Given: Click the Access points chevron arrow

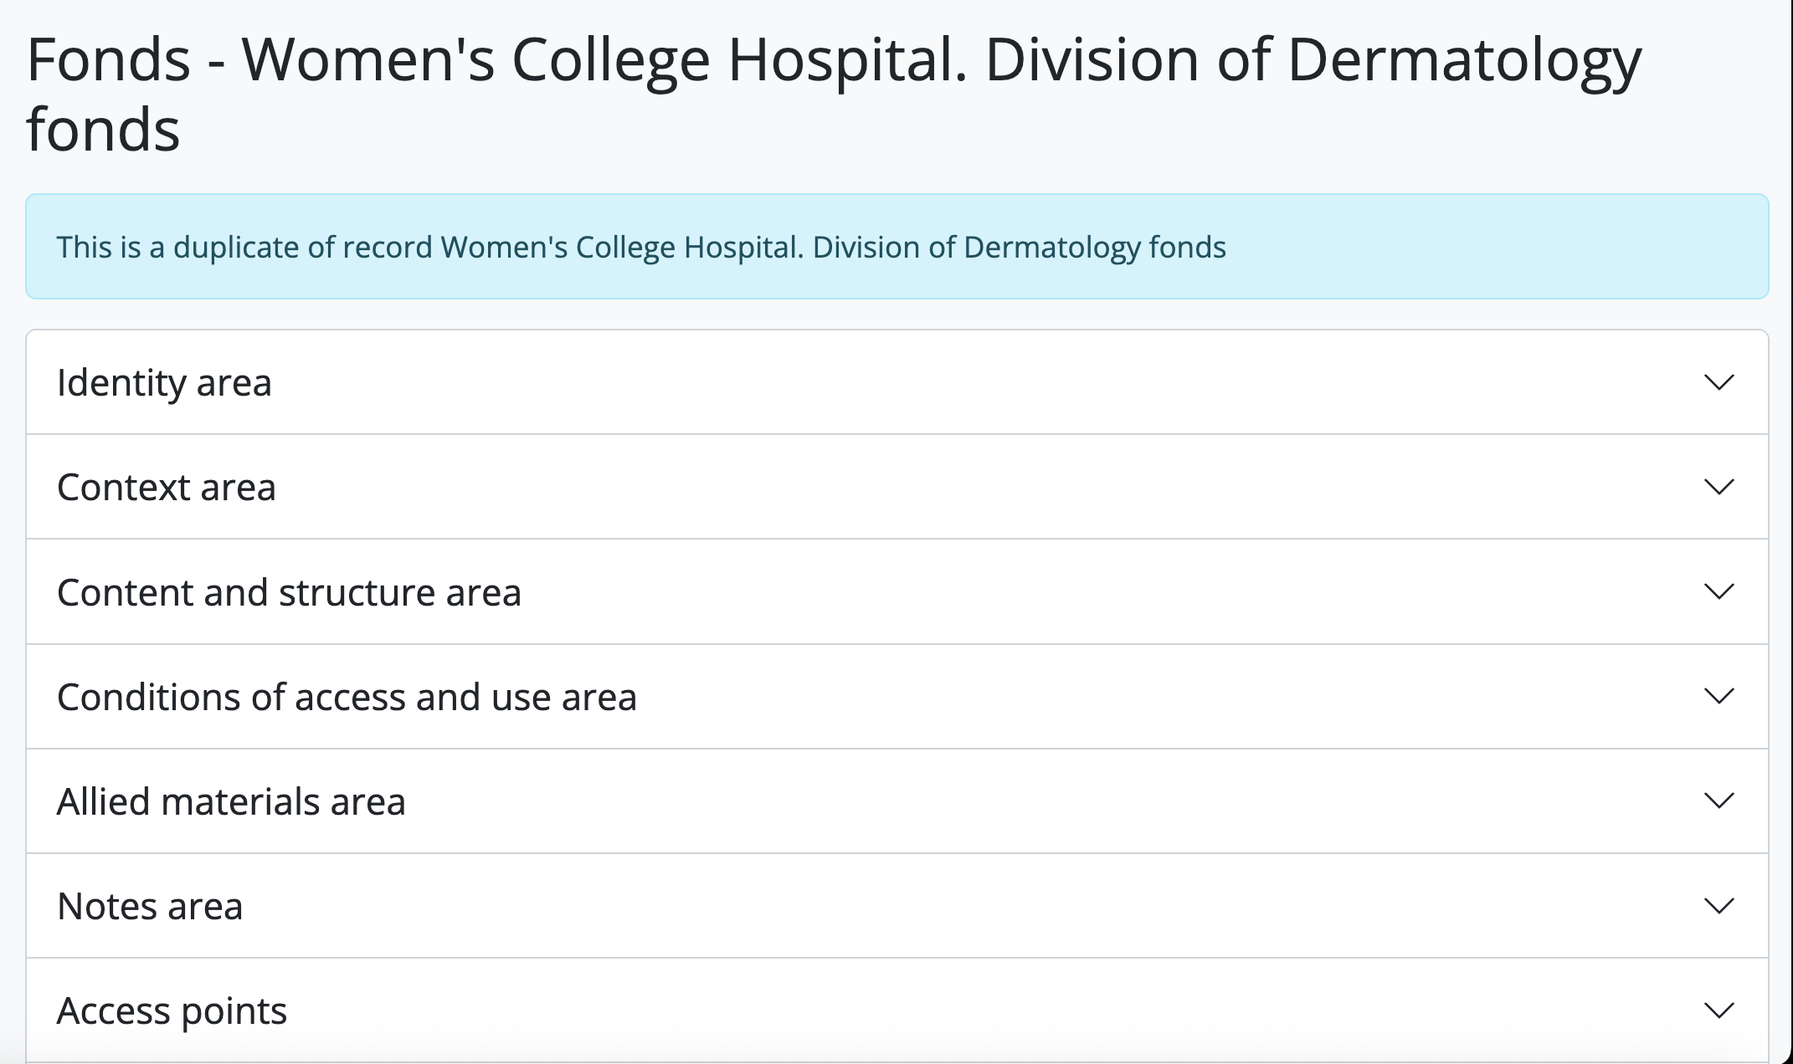Looking at the screenshot, I should pos(1719,1010).
